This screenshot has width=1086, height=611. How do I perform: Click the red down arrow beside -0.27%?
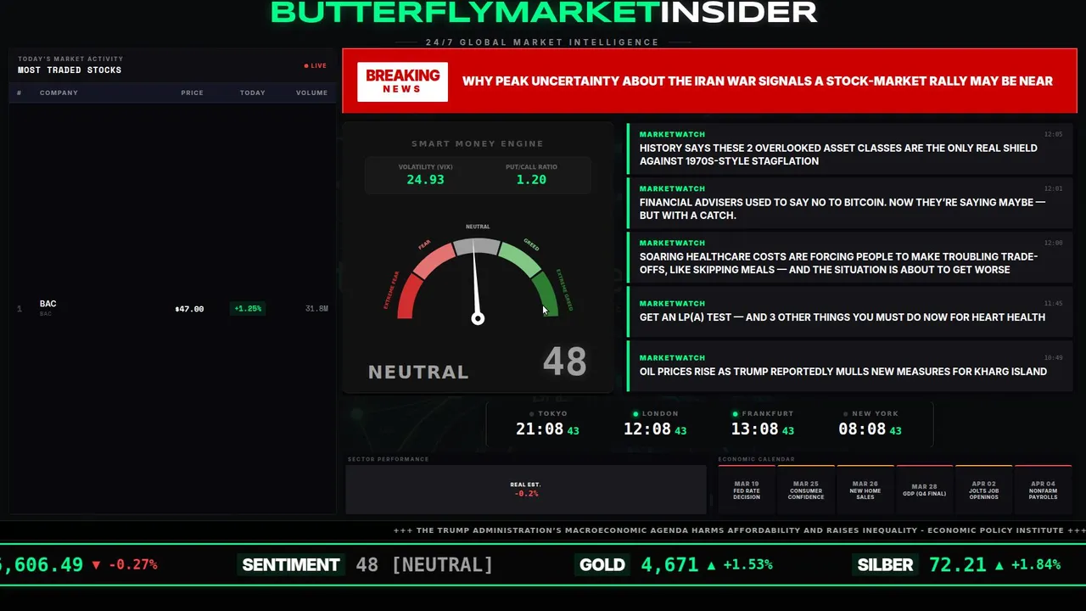pos(96,565)
